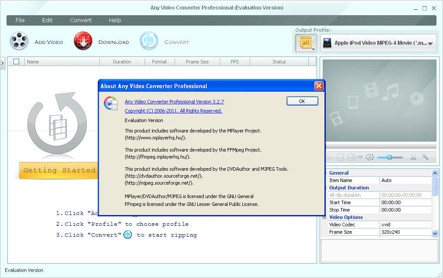Click the Frame Size value '320x240'
Viewport: 443px width, 278px height.
[405, 232]
